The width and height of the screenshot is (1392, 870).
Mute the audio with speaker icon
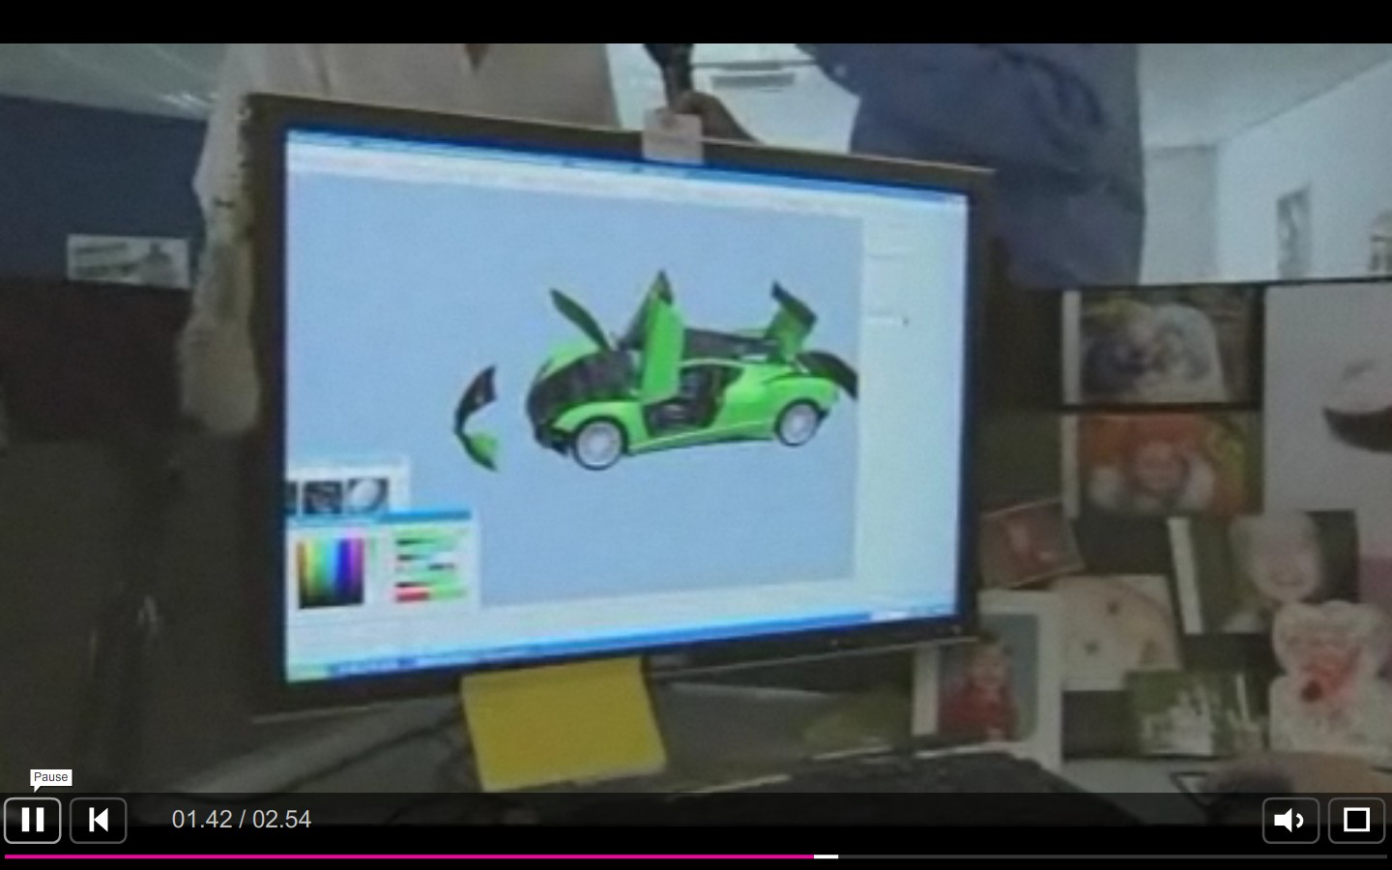(x=1290, y=820)
